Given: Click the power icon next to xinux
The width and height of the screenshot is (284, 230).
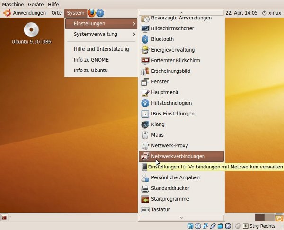Looking at the screenshot, I should tap(264, 13).
